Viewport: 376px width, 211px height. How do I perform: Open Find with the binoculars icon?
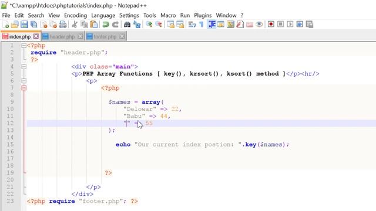coord(127,25)
